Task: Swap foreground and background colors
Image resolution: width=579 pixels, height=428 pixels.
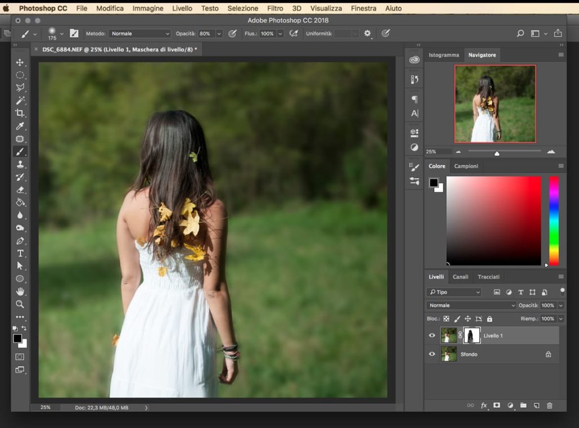Action: tap(24, 328)
